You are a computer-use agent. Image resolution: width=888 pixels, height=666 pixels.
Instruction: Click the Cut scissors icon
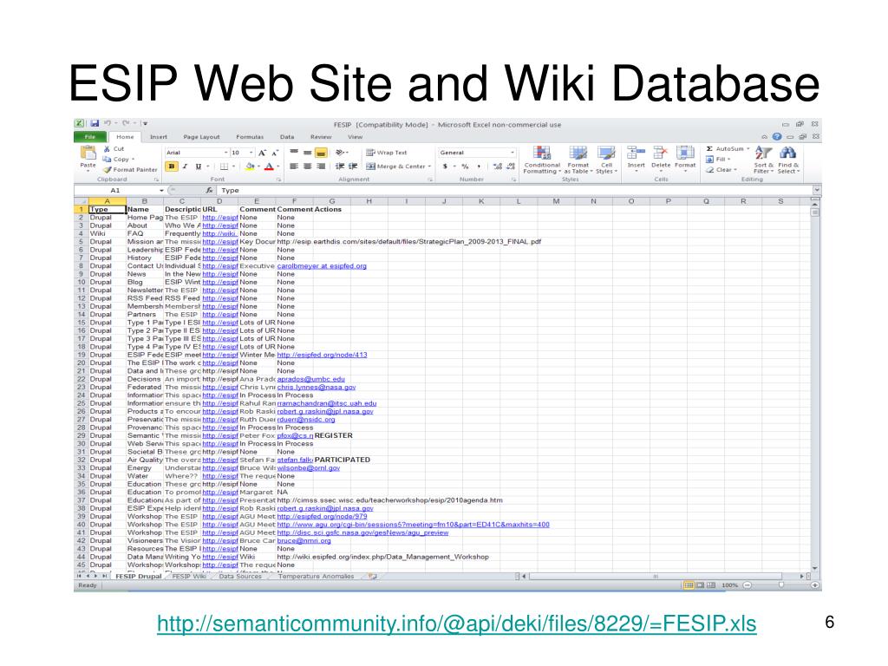(x=107, y=149)
